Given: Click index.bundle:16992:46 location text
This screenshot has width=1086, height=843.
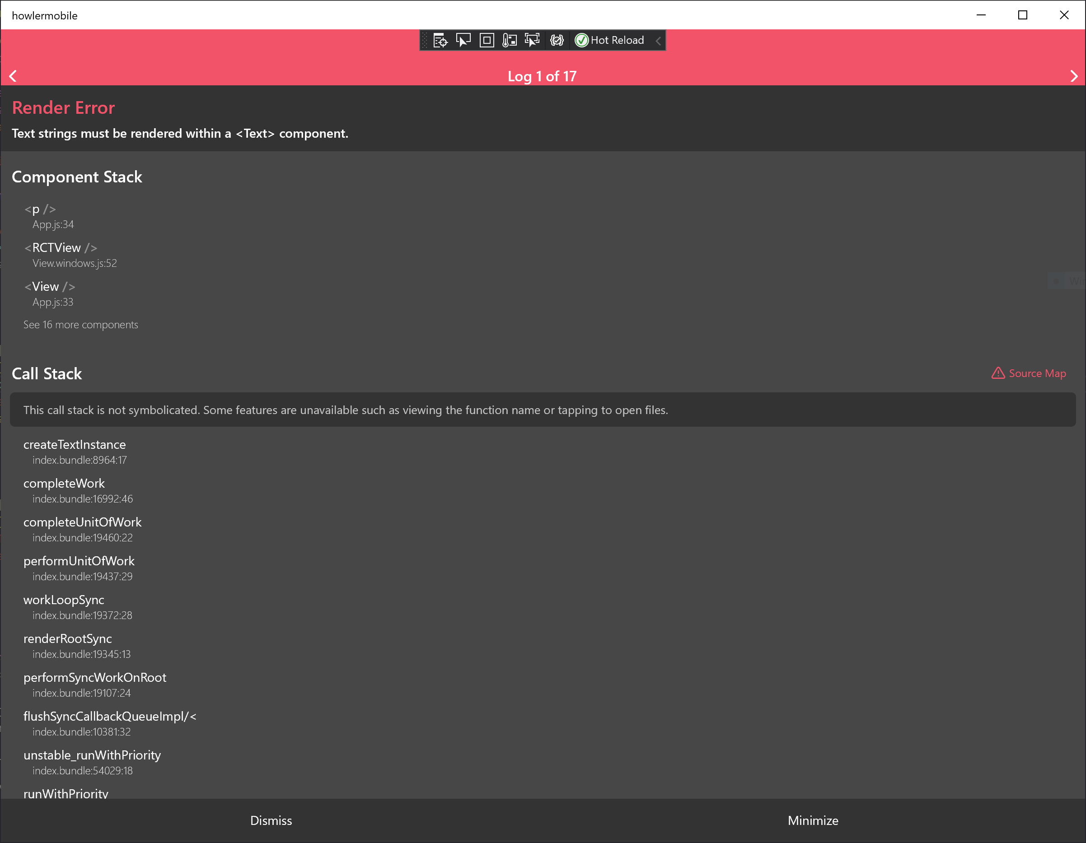Looking at the screenshot, I should point(83,499).
